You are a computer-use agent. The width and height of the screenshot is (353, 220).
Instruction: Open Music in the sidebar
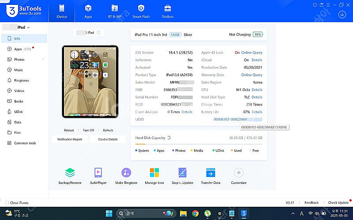click(24, 70)
